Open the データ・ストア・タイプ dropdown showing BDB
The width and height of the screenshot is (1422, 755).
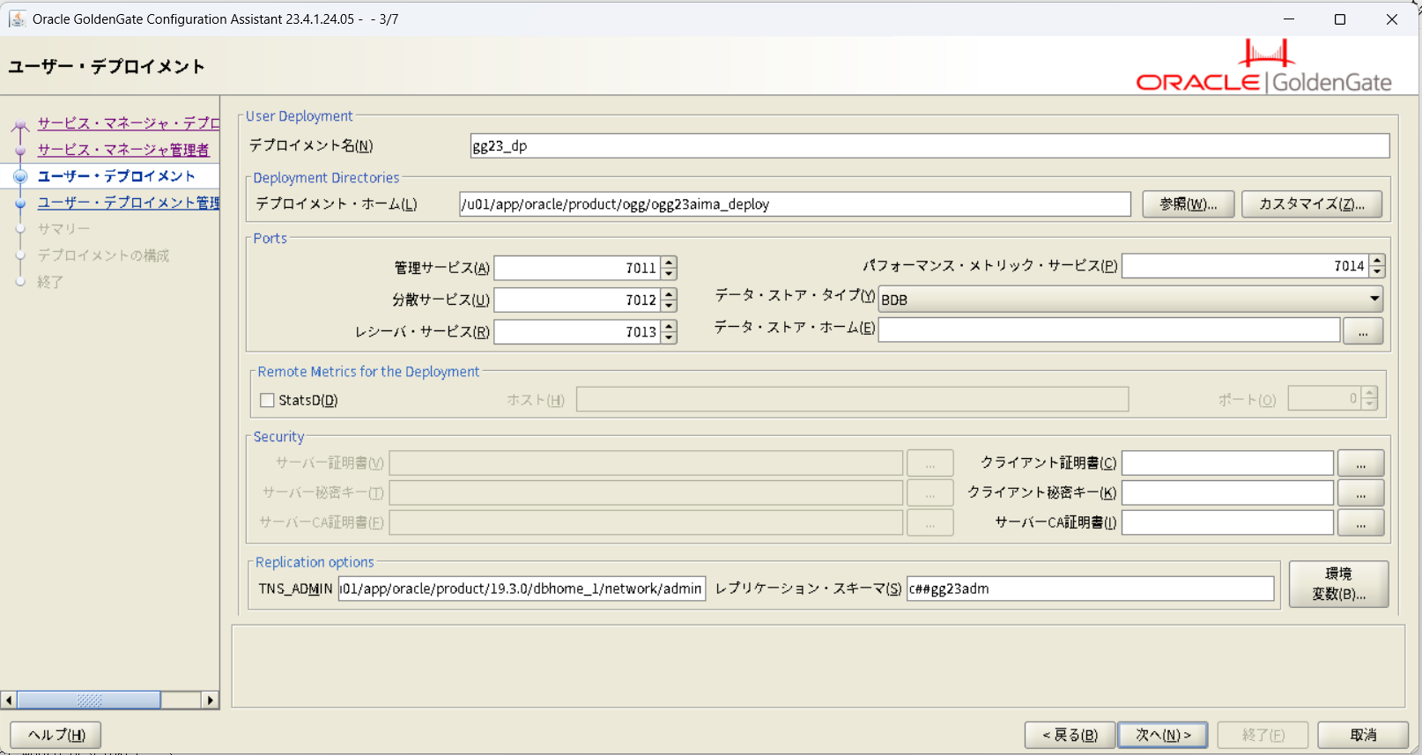point(1130,300)
